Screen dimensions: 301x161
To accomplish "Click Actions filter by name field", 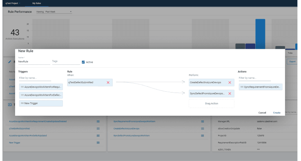I will [255, 78].
